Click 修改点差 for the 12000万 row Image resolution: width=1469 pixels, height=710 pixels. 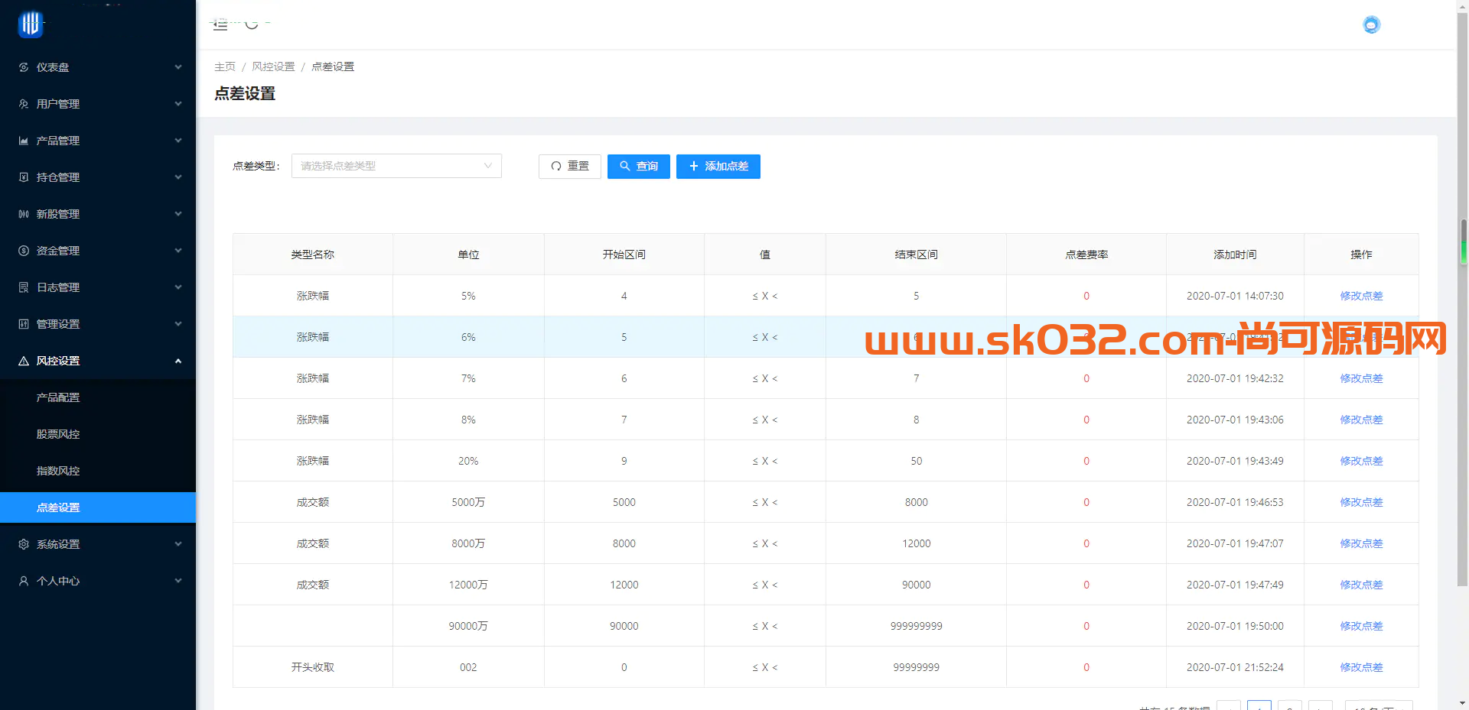coord(1361,585)
